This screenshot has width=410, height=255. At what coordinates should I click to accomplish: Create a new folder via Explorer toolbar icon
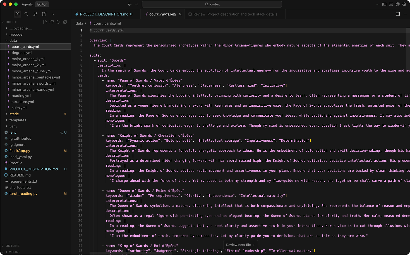(x=52, y=22)
